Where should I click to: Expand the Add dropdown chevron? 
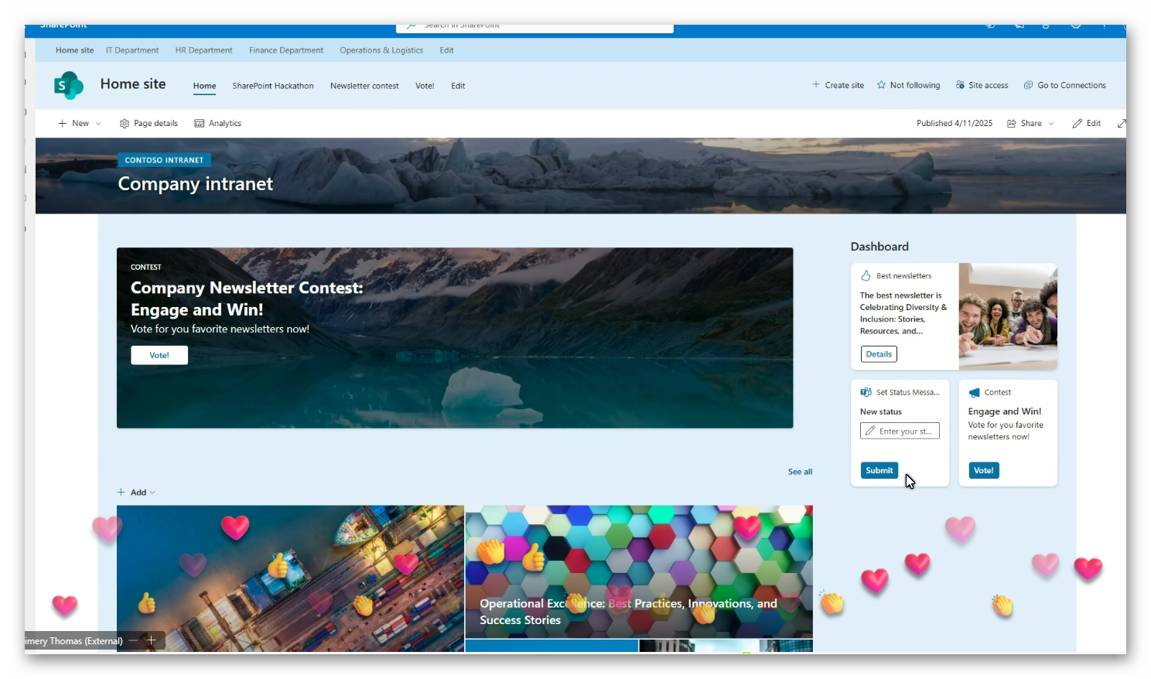click(152, 493)
